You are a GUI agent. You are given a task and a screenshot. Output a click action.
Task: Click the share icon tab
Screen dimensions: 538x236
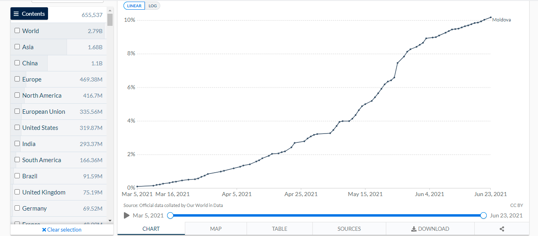502,229
